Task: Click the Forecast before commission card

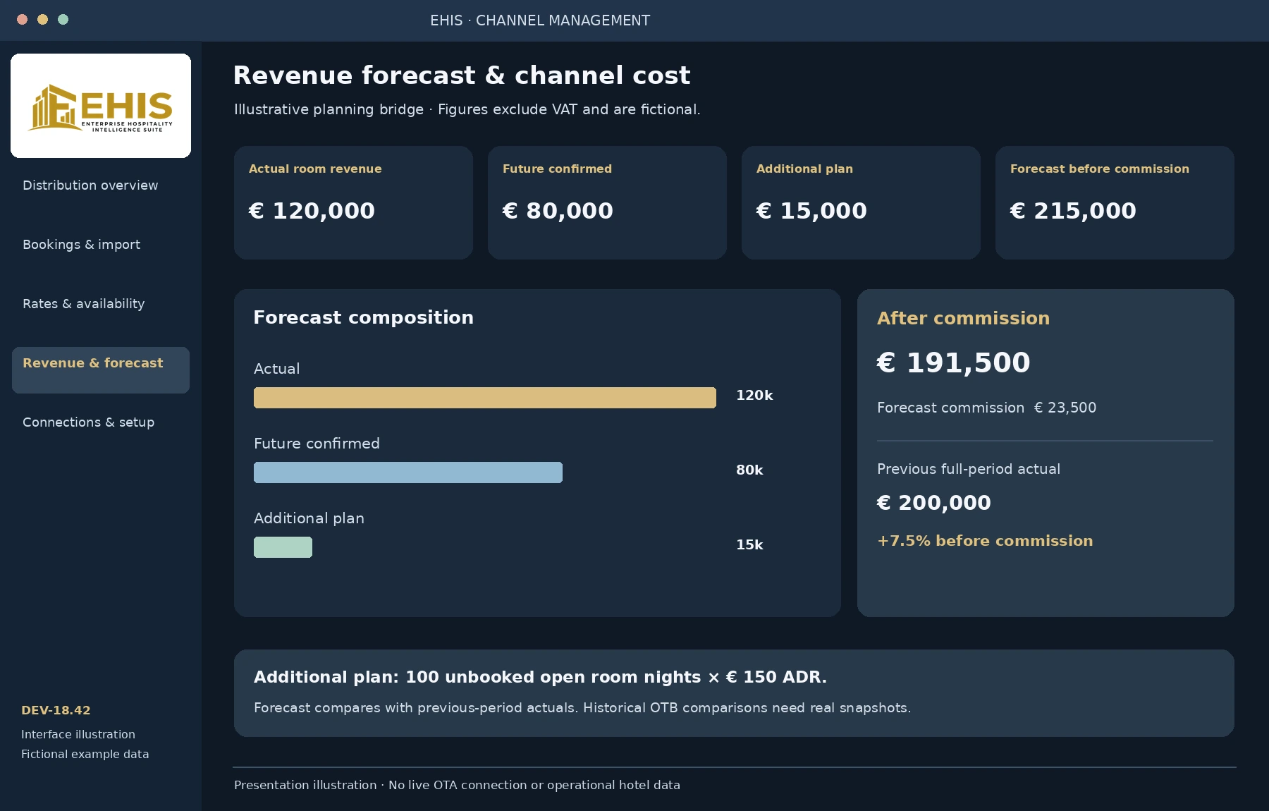Action: tap(1115, 202)
